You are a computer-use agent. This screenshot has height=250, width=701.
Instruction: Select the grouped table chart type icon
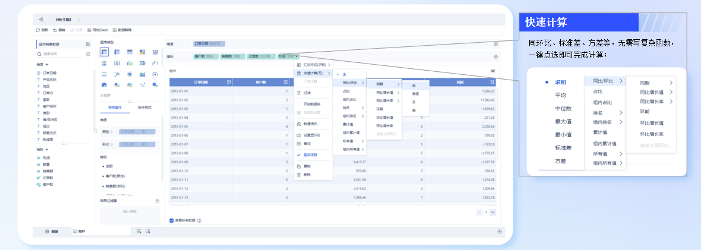coord(104,52)
